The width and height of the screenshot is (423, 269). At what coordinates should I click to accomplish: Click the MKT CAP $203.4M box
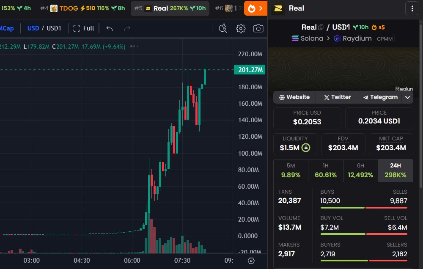point(391,144)
